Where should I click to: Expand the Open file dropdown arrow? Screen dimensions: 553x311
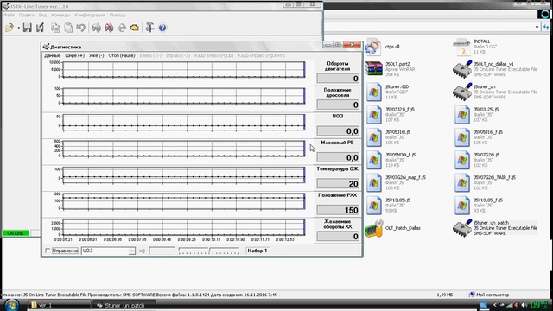point(18,28)
